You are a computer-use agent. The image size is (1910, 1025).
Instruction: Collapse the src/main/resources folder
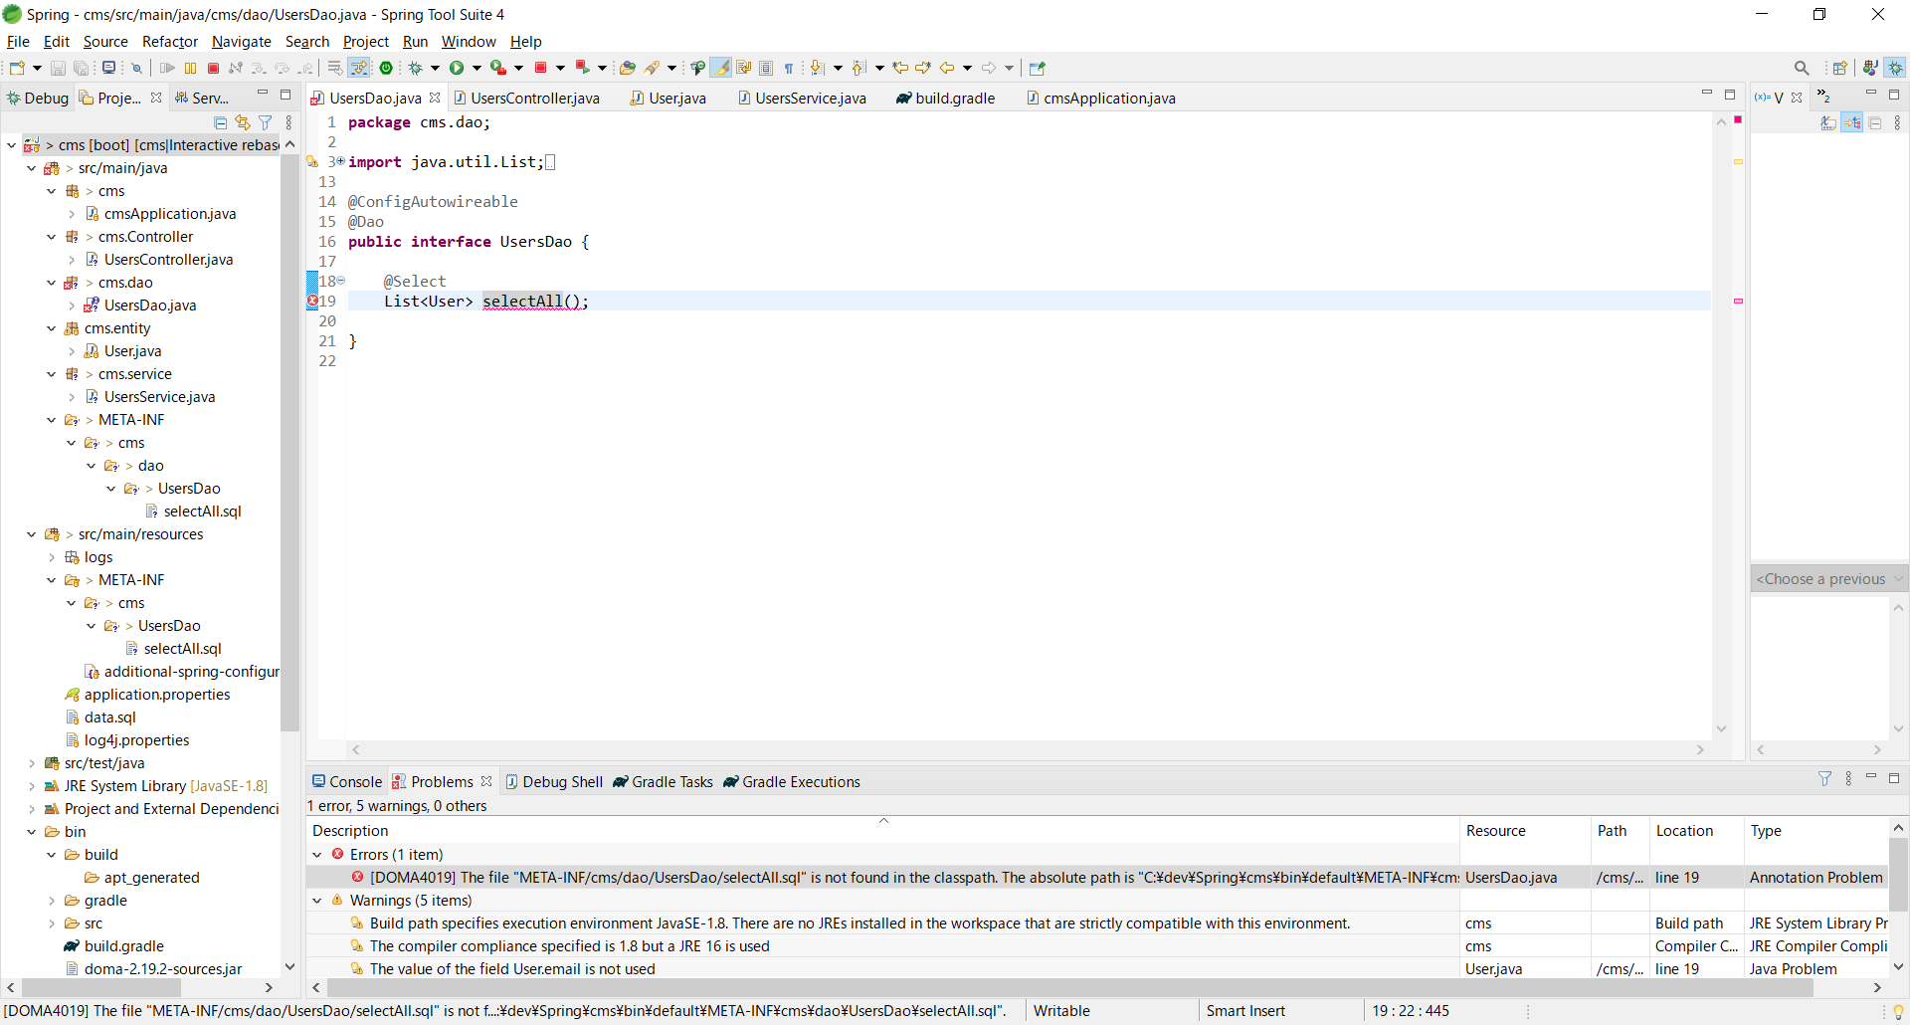pos(32,534)
